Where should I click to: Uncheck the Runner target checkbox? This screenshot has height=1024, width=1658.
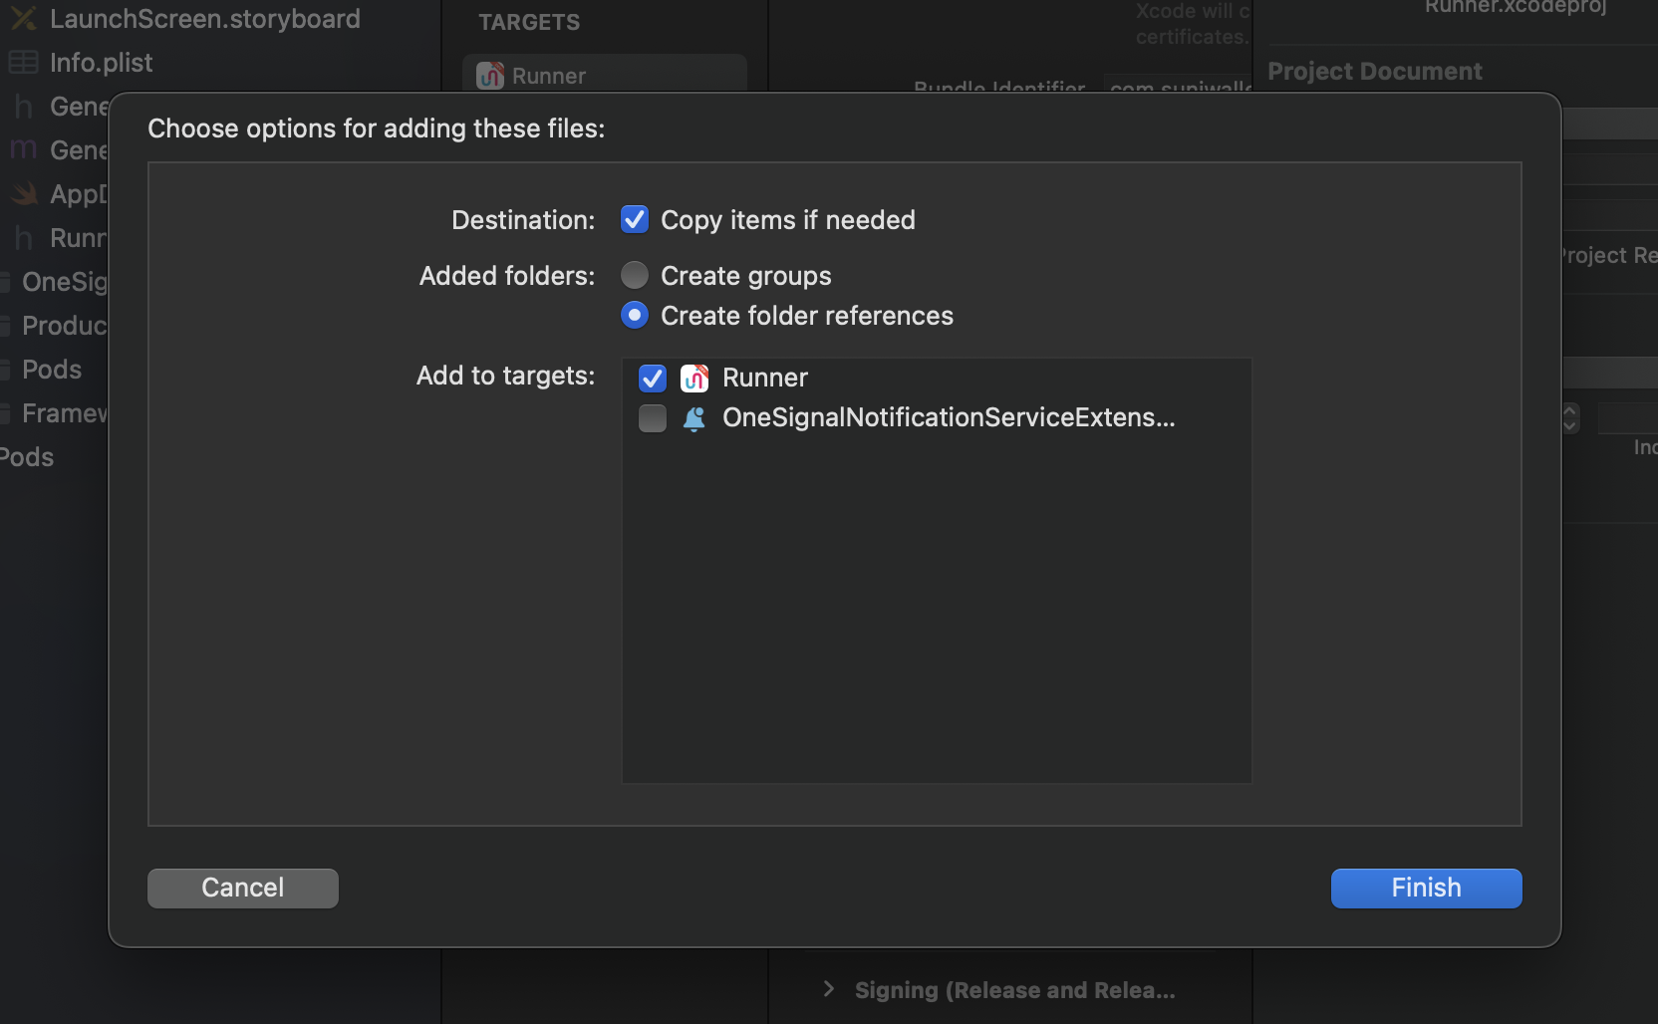[653, 378]
